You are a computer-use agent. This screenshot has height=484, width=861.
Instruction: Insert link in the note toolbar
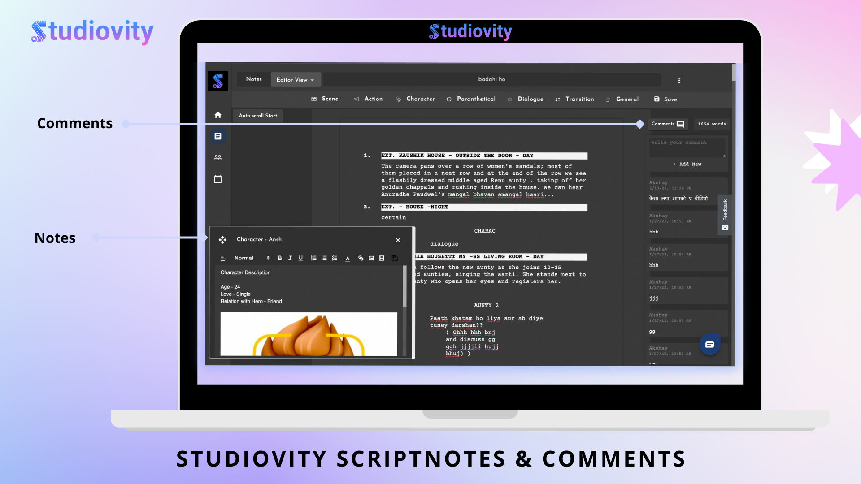[361, 258]
